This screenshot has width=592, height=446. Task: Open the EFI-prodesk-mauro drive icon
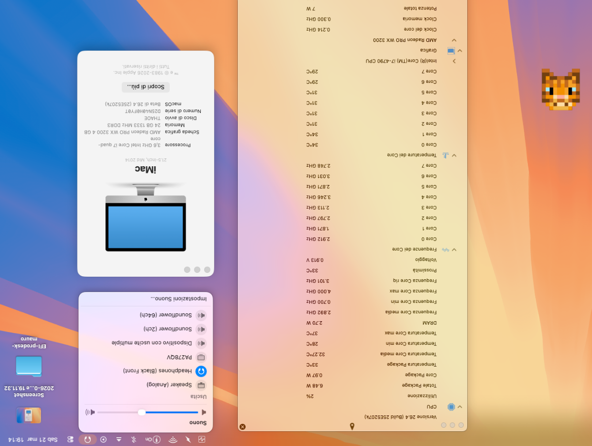point(29,366)
